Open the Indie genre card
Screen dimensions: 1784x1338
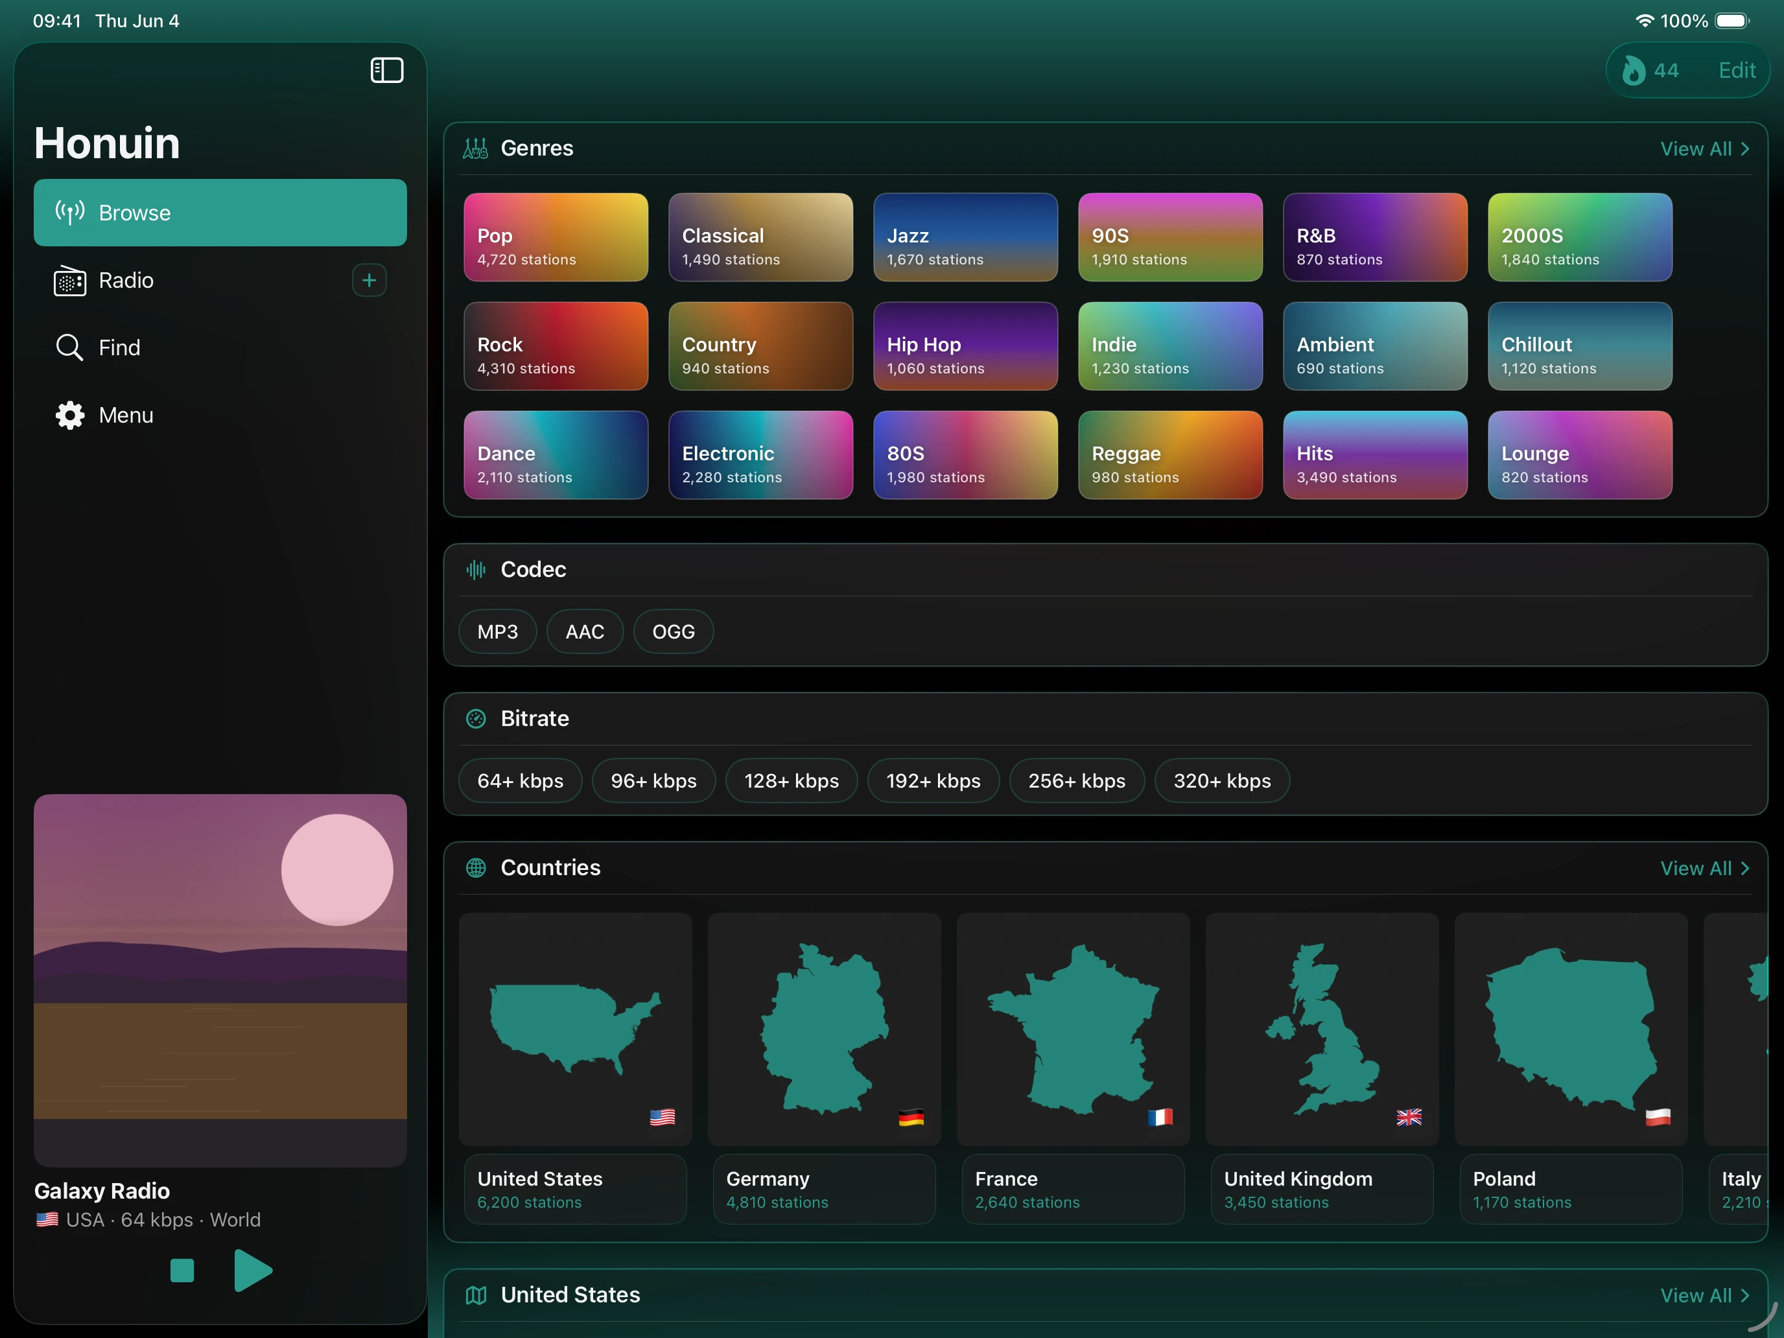coord(1170,346)
